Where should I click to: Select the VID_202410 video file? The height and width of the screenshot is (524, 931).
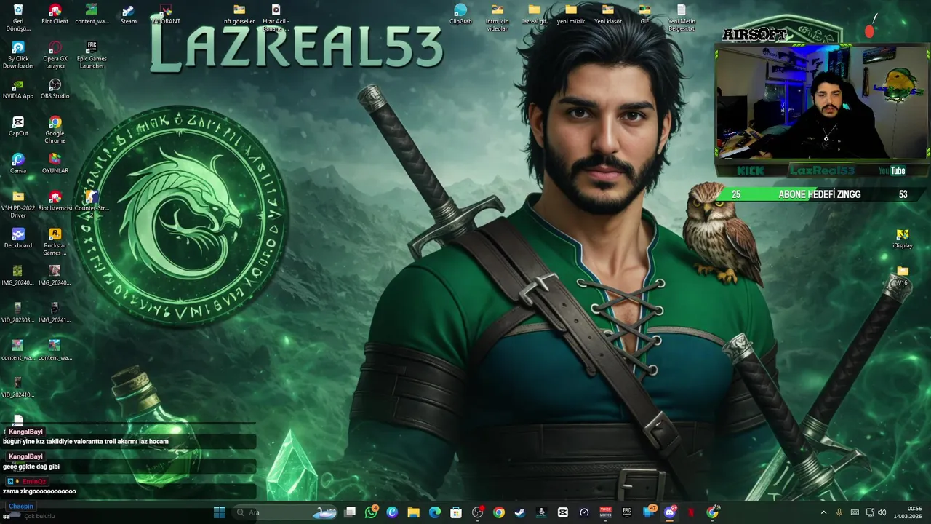click(x=18, y=387)
